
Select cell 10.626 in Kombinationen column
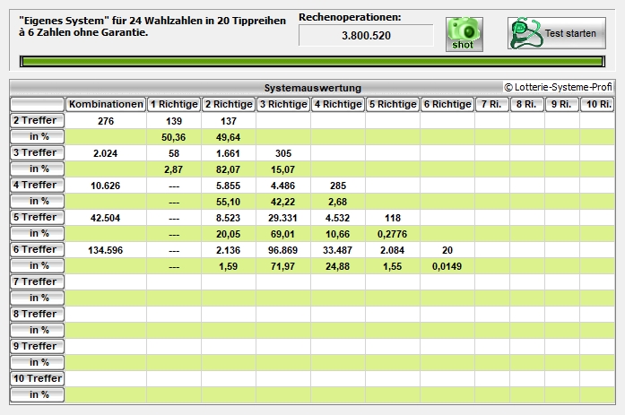(x=106, y=186)
